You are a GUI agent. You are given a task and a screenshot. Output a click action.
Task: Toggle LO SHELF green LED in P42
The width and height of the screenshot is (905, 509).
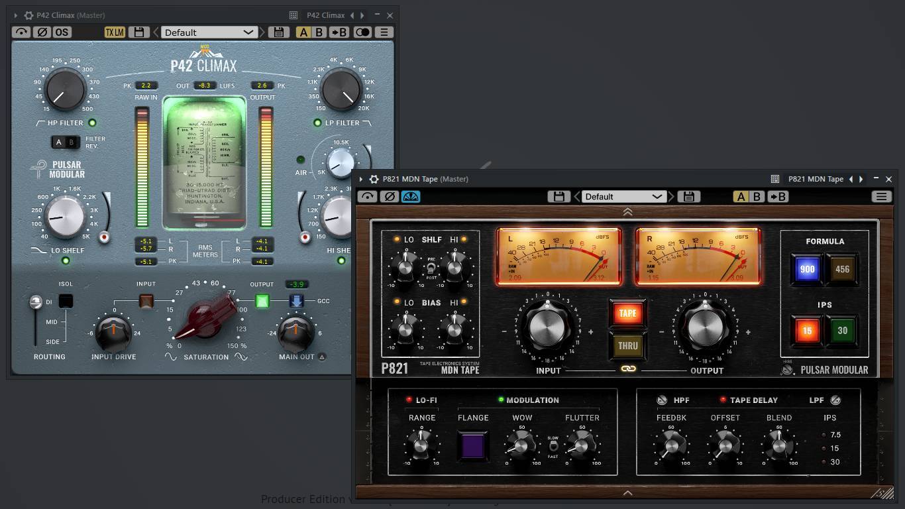point(66,260)
